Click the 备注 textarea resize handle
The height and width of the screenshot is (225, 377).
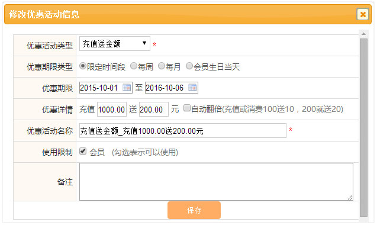pos(350,198)
